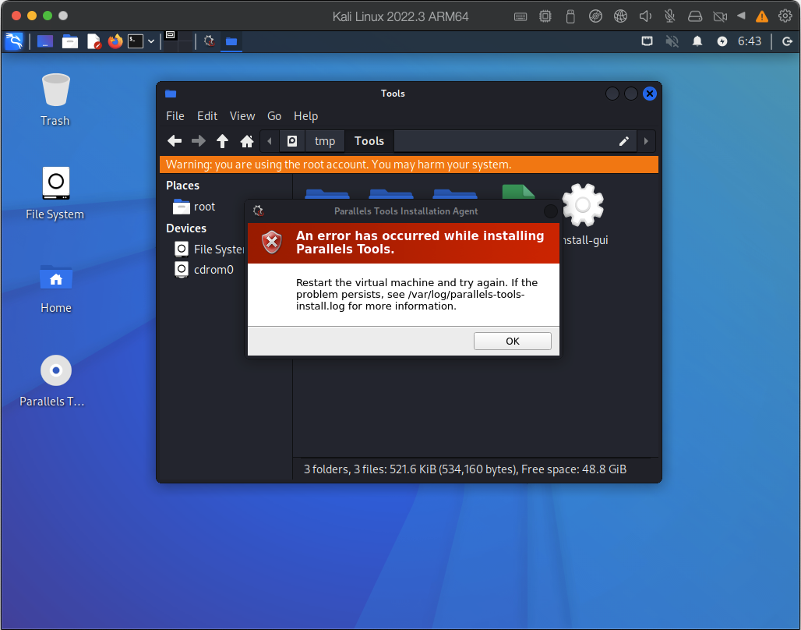This screenshot has height=630, width=801.
Task: Open the Go menu
Action: 274,116
